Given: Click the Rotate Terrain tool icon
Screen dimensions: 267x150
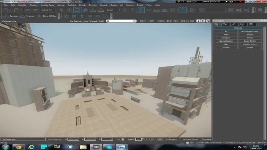Looking at the screenshot, I should (x=101, y=10).
